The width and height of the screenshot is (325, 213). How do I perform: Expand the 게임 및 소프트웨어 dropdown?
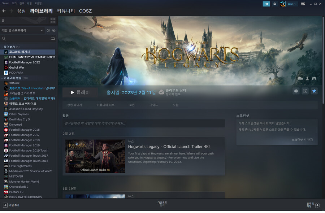click(x=42, y=30)
